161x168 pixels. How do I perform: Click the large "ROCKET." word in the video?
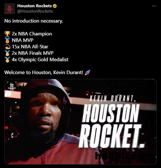click(x=111, y=136)
